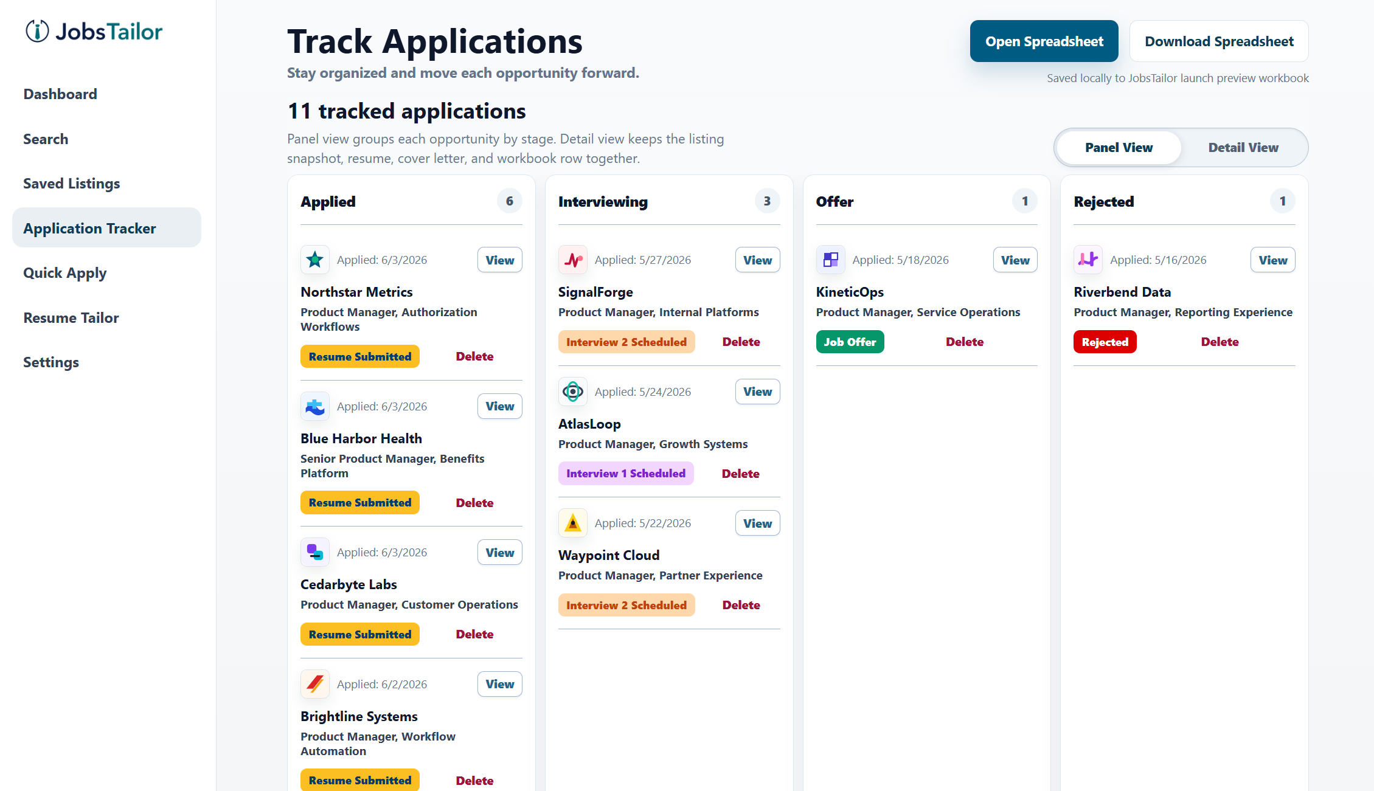Click 'Product Manager, Reporting Experience' role text
The image size is (1374, 791).
tap(1183, 312)
